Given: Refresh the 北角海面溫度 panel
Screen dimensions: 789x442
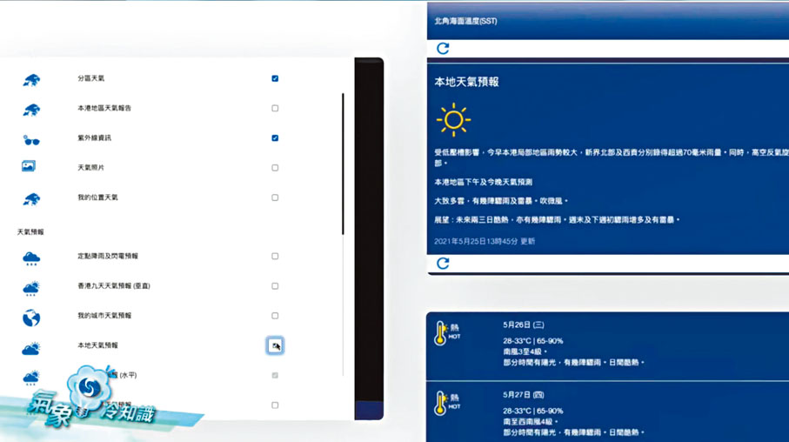Looking at the screenshot, I should (443, 49).
